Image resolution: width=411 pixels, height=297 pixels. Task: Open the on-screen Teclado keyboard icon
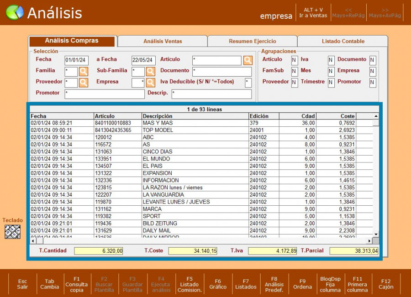(12, 232)
